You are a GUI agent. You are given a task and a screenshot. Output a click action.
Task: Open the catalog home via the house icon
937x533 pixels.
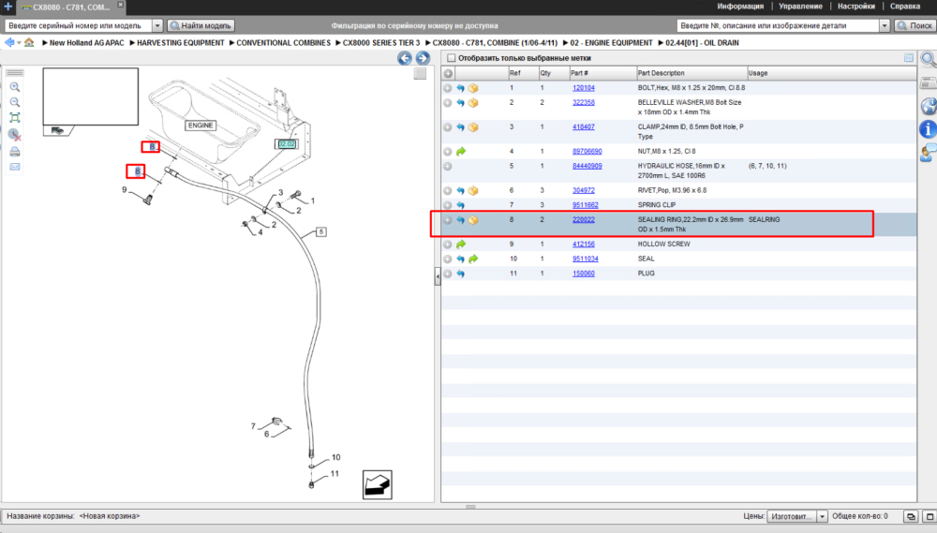click(29, 42)
